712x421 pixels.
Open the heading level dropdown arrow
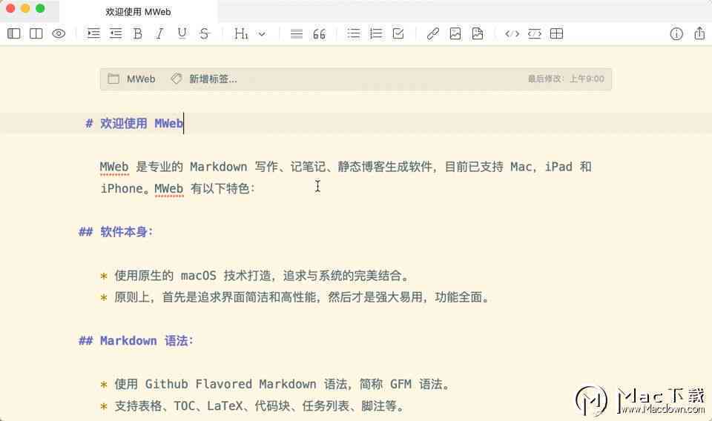(x=262, y=34)
